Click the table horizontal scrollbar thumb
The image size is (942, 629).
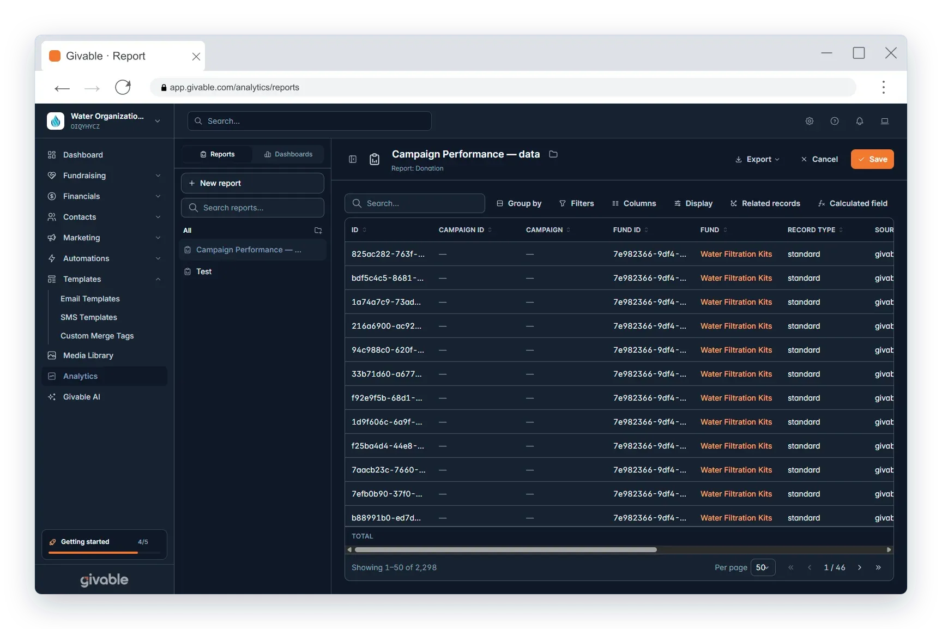click(505, 549)
